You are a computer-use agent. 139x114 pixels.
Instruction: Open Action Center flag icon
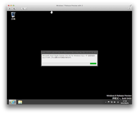coord(109,102)
